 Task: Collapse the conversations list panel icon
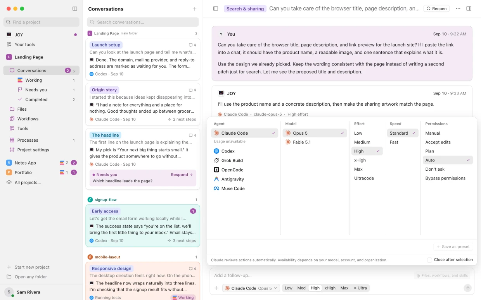[x=216, y=9]
